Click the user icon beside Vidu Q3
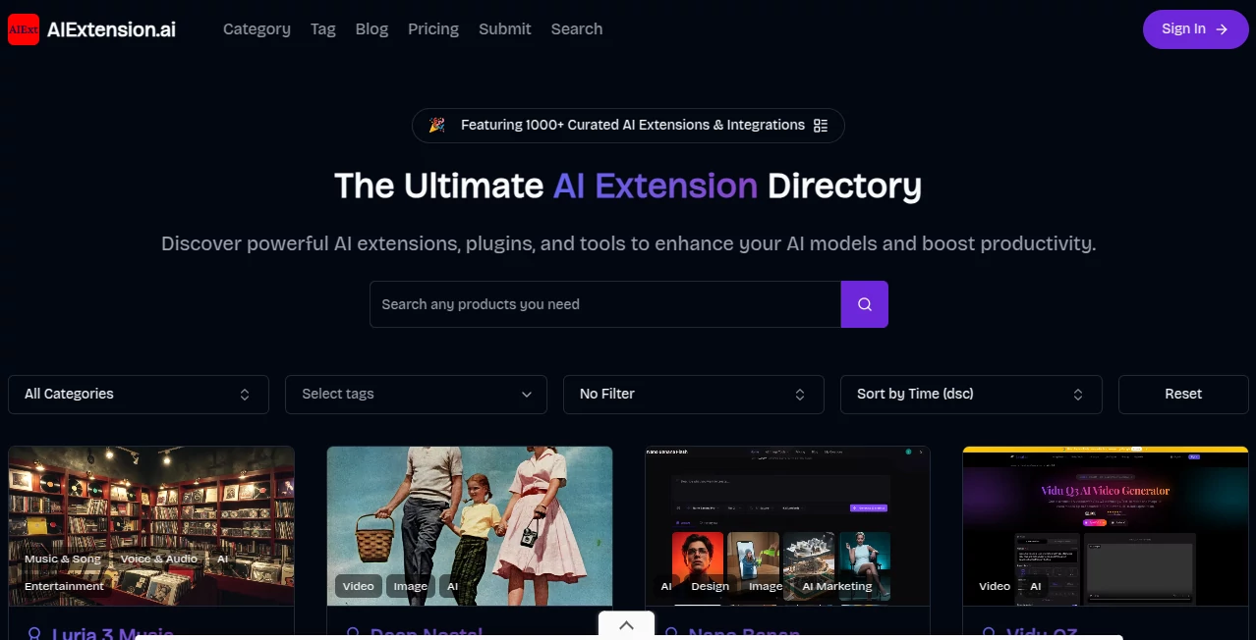Image resolution: width=1256 pixels, height=640 pixels. pyautogui.click(x=986, y=632)
